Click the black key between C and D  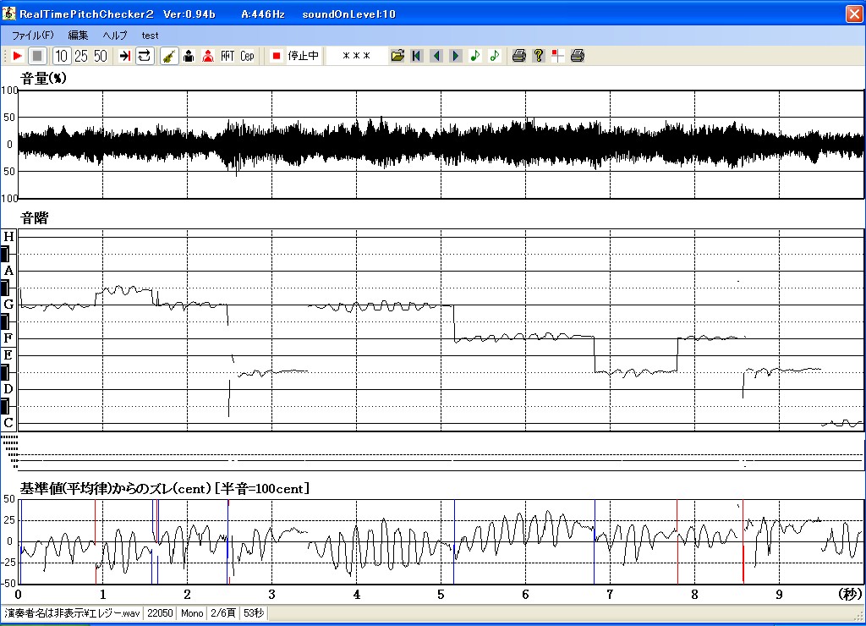pyautogui.click(x=5, y=407)
